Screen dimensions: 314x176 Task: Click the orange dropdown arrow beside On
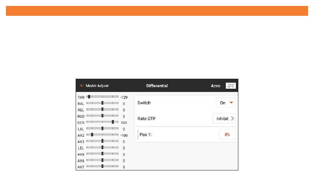pos(231,103)
